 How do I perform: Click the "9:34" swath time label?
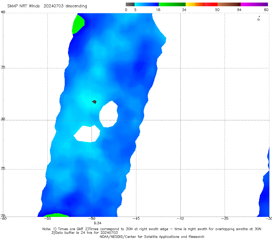98,223
